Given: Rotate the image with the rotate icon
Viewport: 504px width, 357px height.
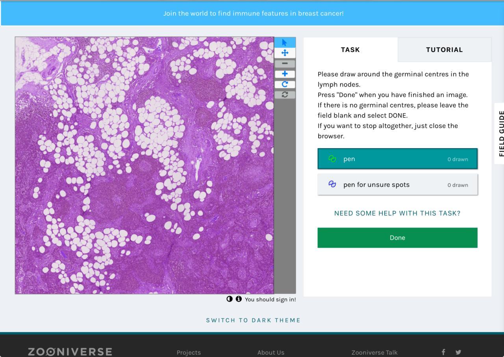Looking at the screenshot, I should (x=285, y=84).
